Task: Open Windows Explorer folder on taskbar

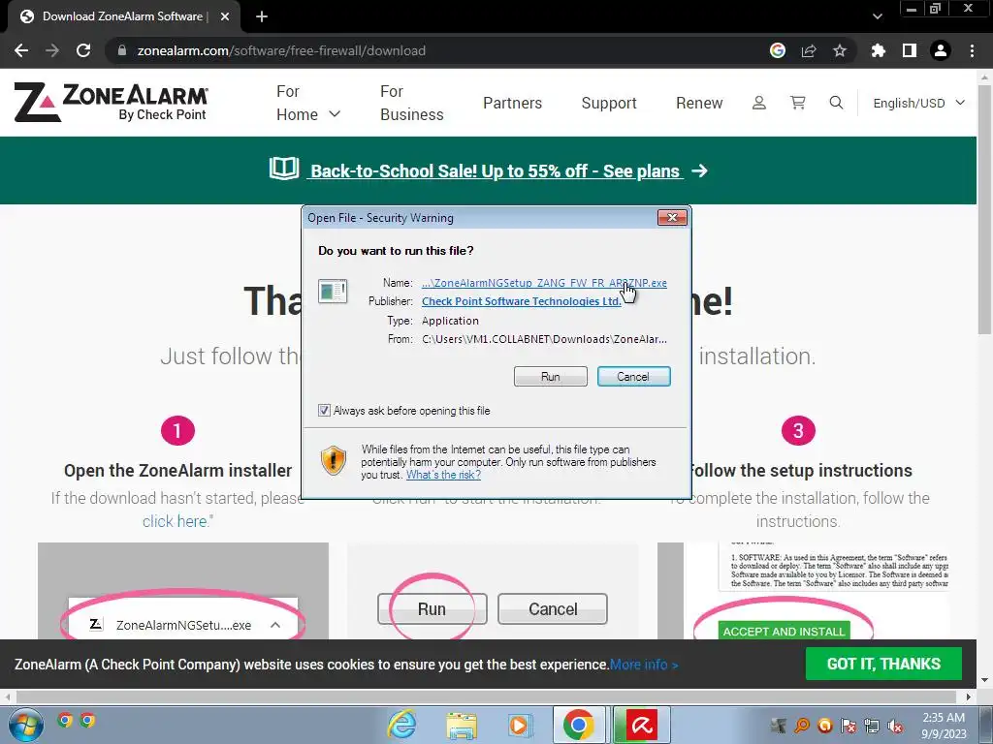Action: [462, 726]
